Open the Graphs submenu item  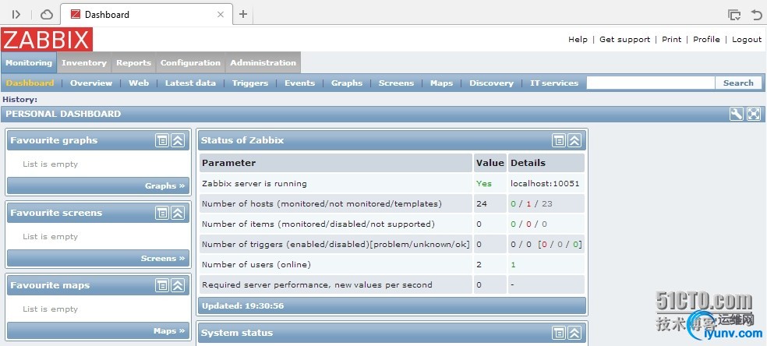point(347,83)
